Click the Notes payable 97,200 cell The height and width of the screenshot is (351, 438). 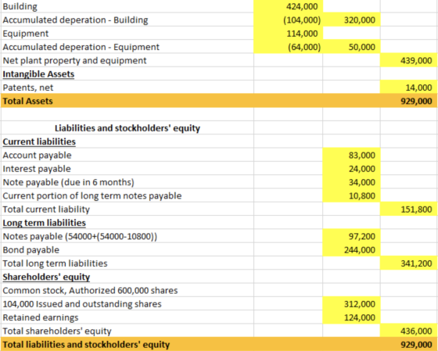point(351,236)
